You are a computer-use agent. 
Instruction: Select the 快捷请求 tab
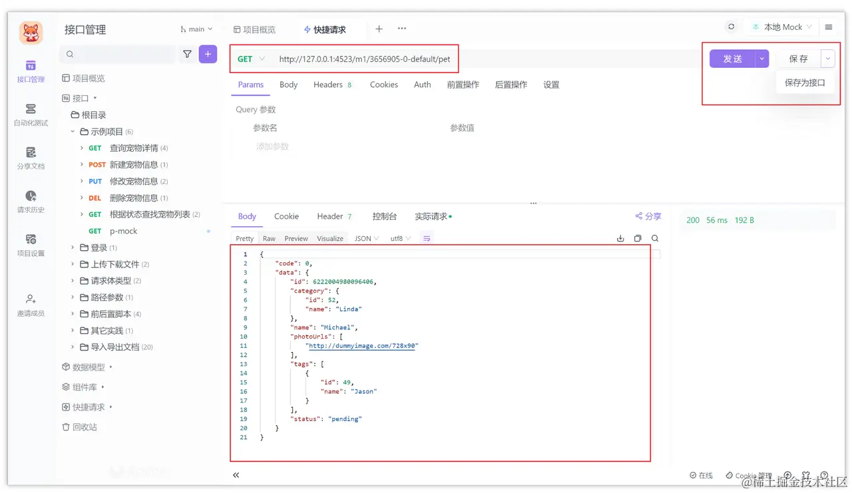point(325,30)
